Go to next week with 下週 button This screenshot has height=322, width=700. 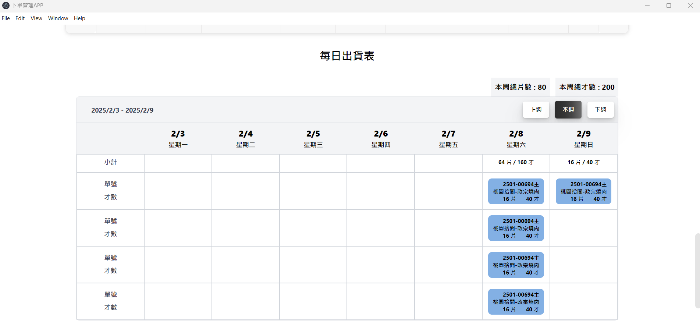click(x=600, y=110)
